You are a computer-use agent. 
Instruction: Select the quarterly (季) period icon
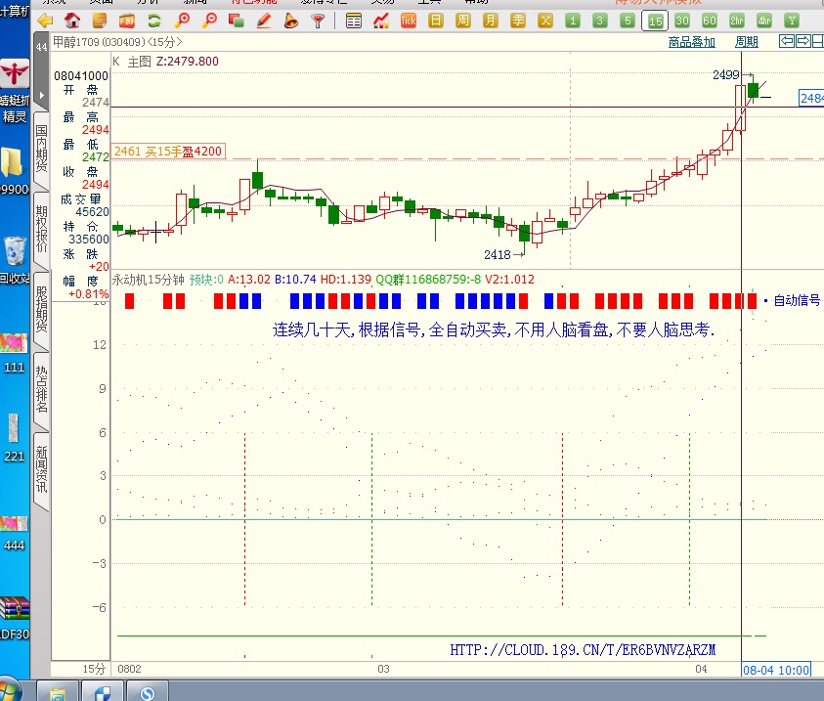click(x=517, y=21)
